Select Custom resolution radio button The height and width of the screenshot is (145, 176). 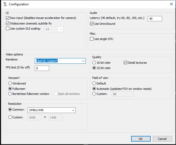(x=10, y=117)
